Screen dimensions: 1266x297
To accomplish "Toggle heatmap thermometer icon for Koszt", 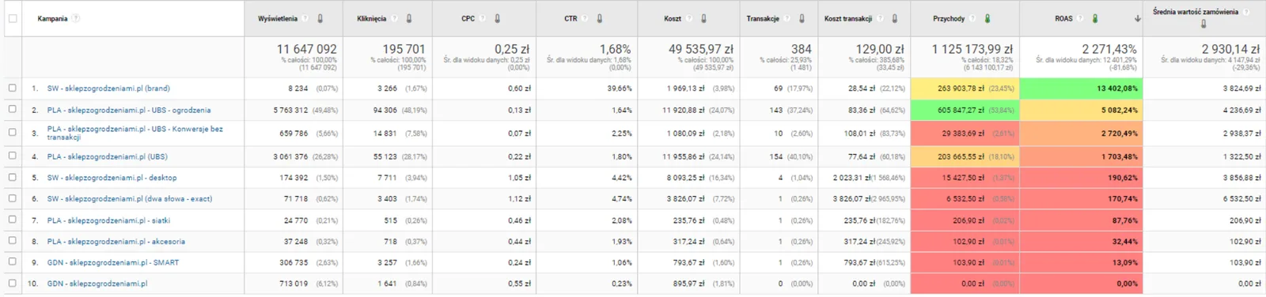I will click(x=703, y=18).
